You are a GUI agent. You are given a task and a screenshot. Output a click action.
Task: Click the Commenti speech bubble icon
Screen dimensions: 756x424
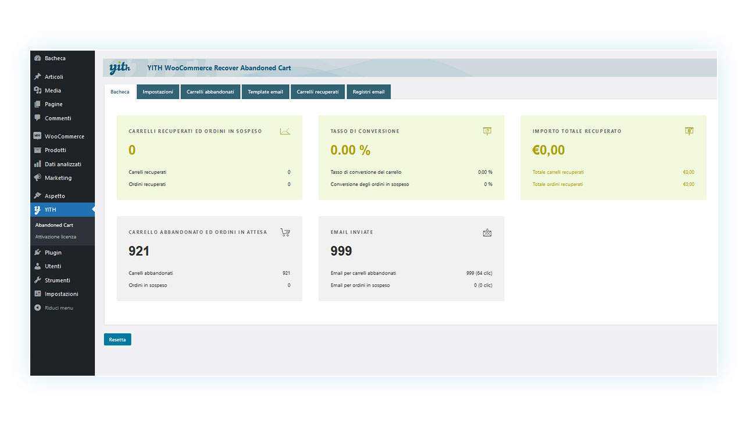[x=38, y=118]
